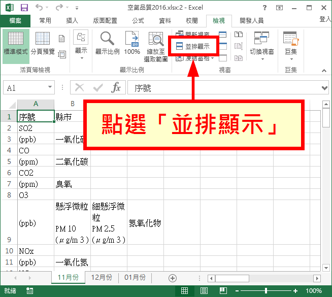This screenshot has height=297, width=332.
Task: Click cell containing 二氧化碳
Action: pos(72,161)
